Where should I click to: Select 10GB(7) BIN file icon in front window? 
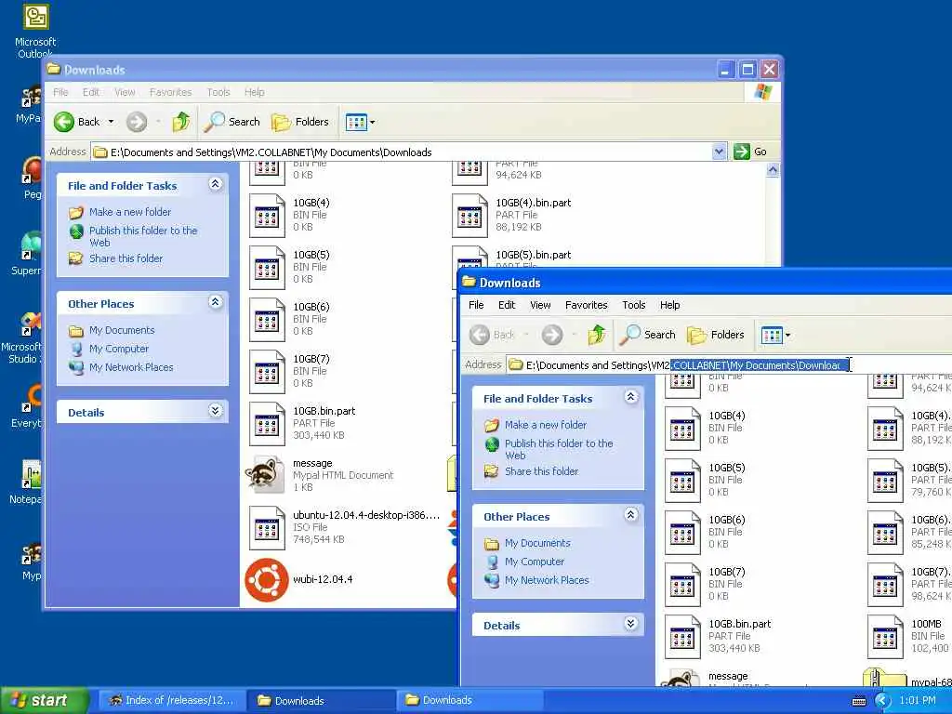point(682,585)
